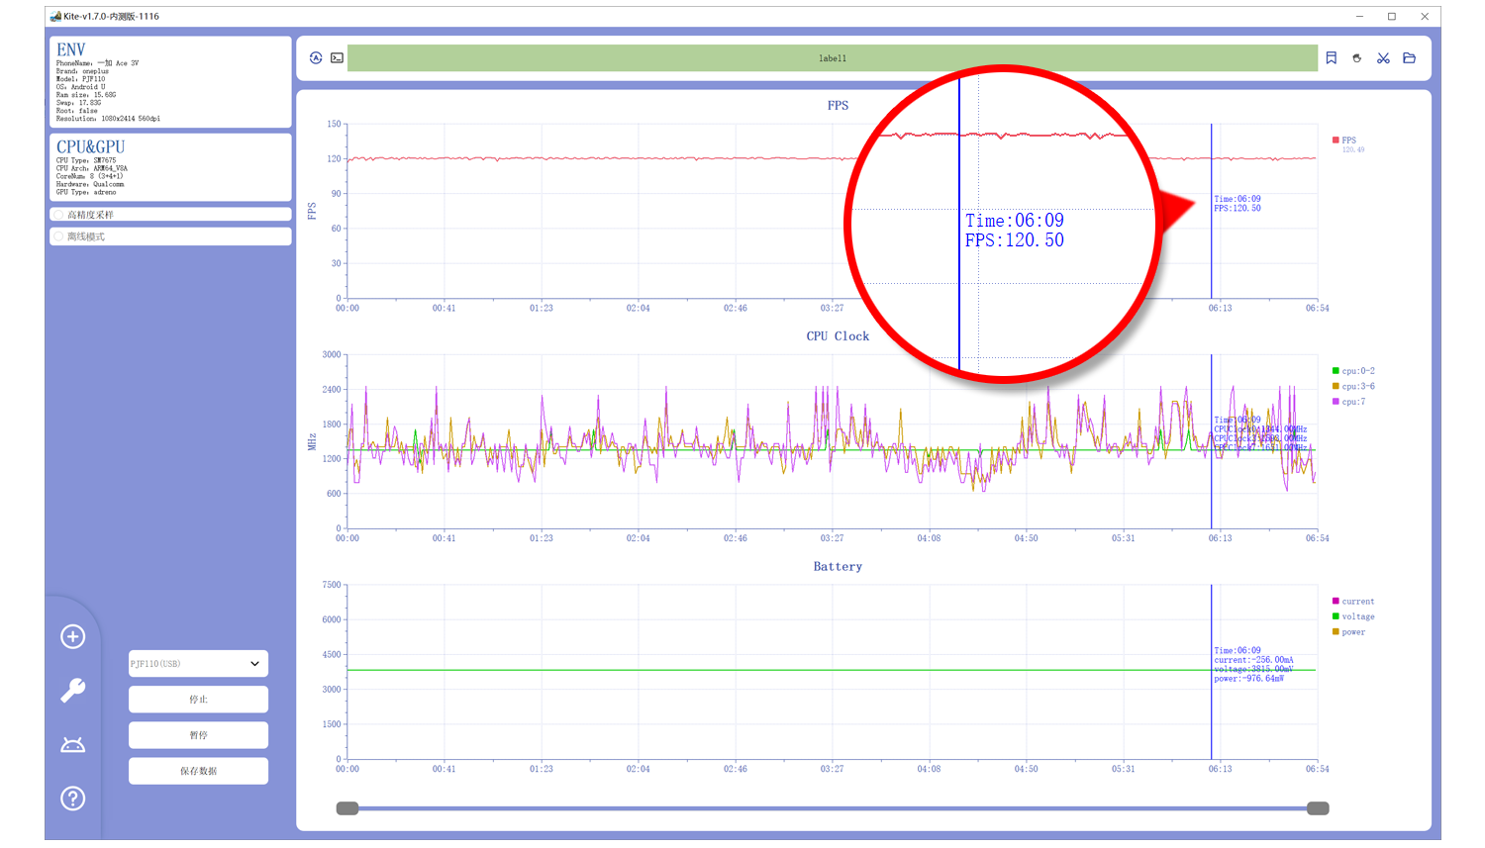Click the 'Ram size: 15.68G' text
The width and height of the screenshot is (1485, 848).
86,95
